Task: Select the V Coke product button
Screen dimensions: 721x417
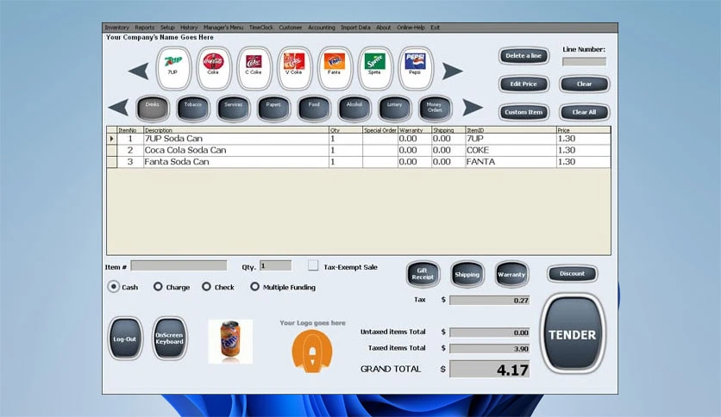Action: tap(294, 68)
